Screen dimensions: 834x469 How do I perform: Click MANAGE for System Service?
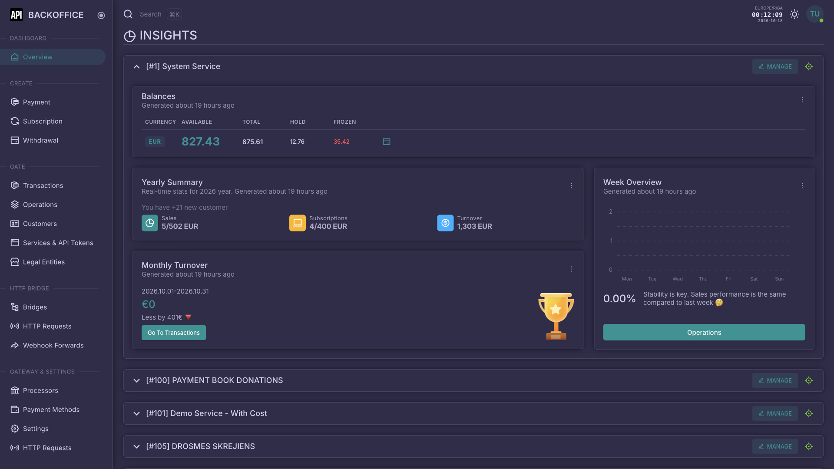775,66
